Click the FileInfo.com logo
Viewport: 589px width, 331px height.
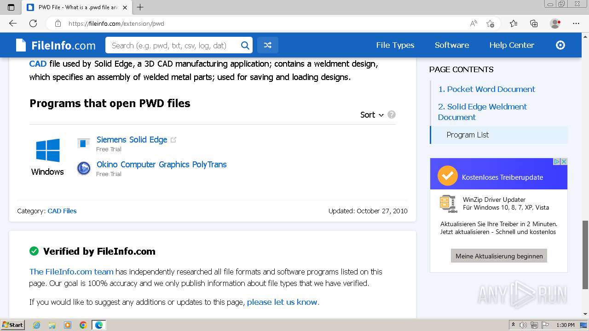pyautogui.click(x=56, y=45)
